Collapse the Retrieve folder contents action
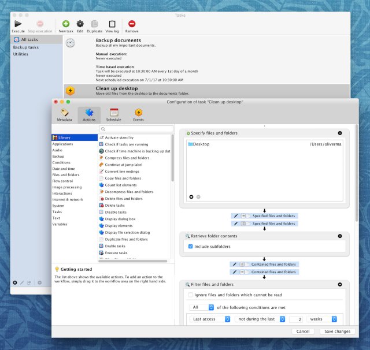This screenshot has width=370, height=350. click(x=340, y=236)
